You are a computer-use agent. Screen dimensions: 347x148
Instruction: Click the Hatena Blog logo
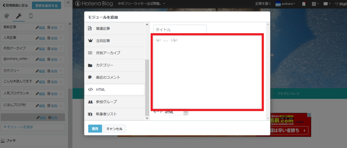[x=94, y=4]
